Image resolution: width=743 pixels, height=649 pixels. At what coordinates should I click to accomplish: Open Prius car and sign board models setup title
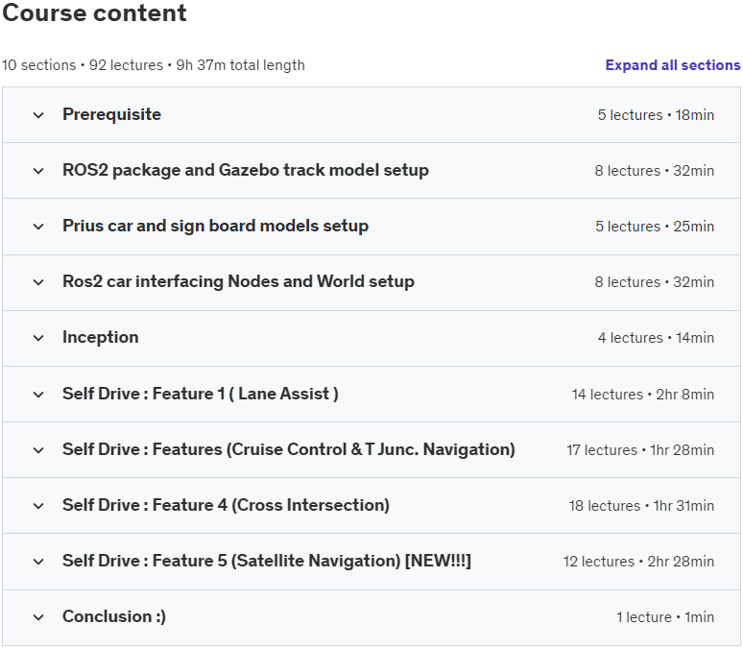216,226
